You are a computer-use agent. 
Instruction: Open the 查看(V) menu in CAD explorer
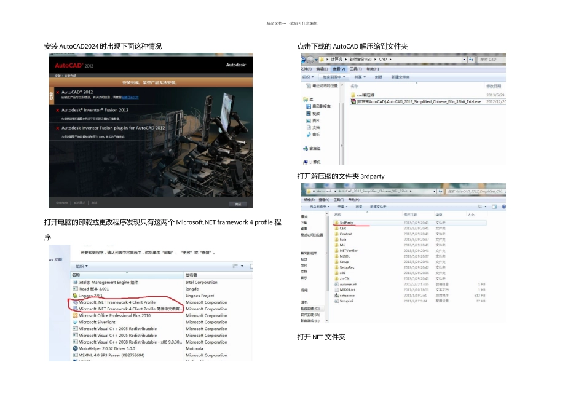point(339,69)
